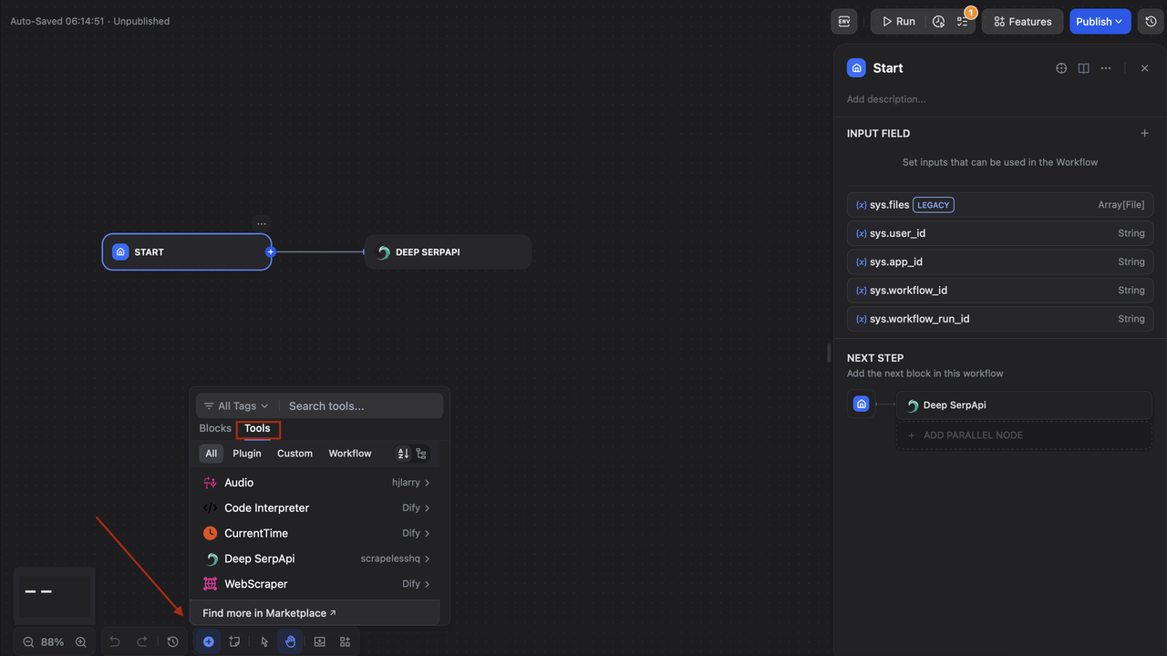Toggle hand pan mode in the toolbar
Image resolution: width=1167 pixels, height=656 pixels.
(291, 641)
